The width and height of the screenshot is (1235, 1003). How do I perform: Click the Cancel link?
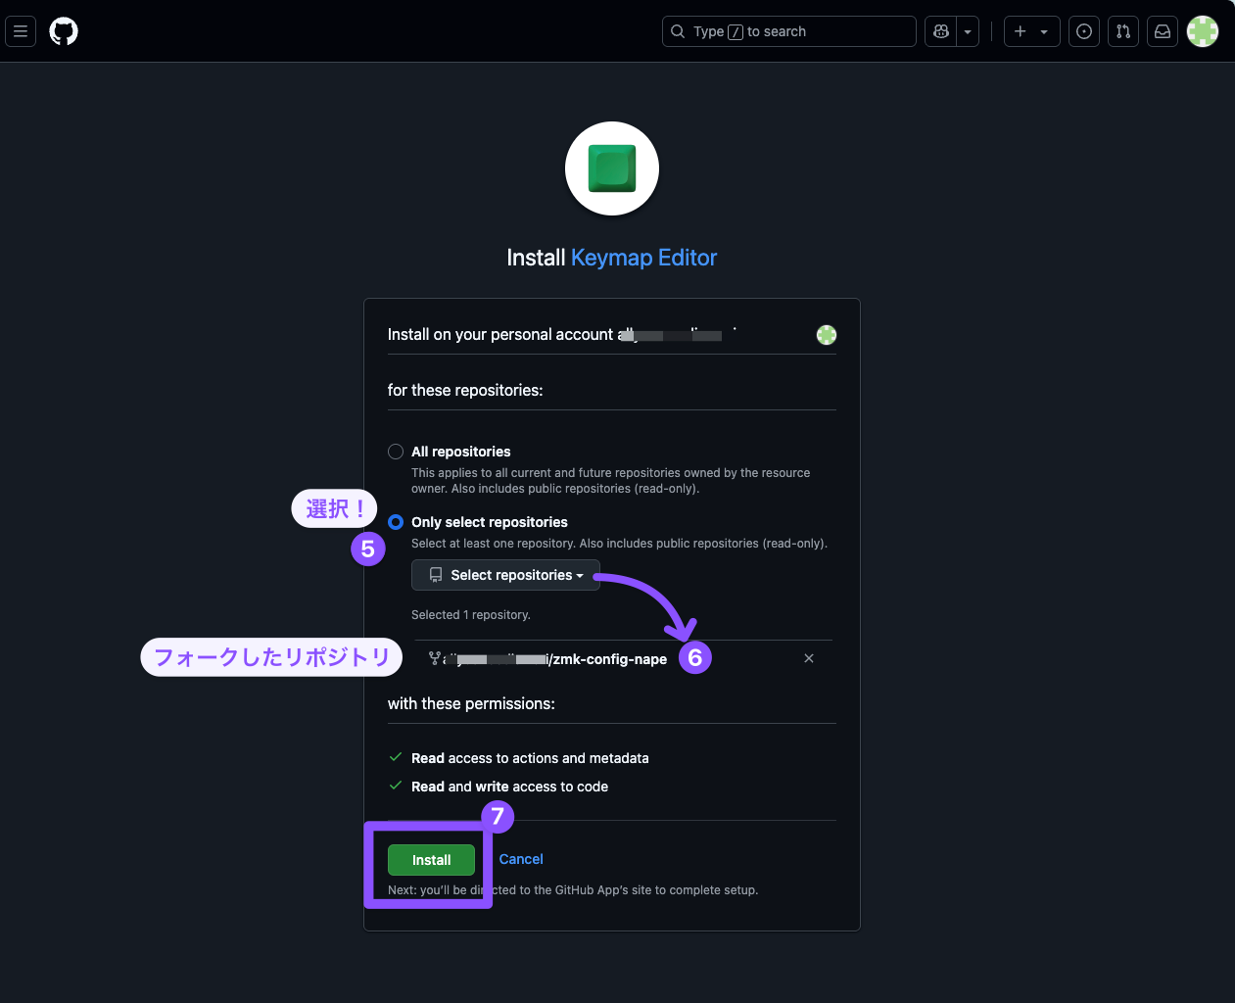point(521,859)
